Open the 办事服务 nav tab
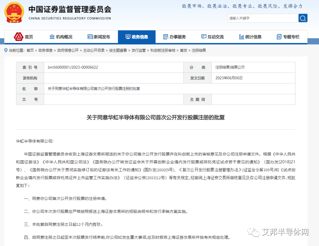The height and width of the screenshot is (246, 319). [175, 37]
